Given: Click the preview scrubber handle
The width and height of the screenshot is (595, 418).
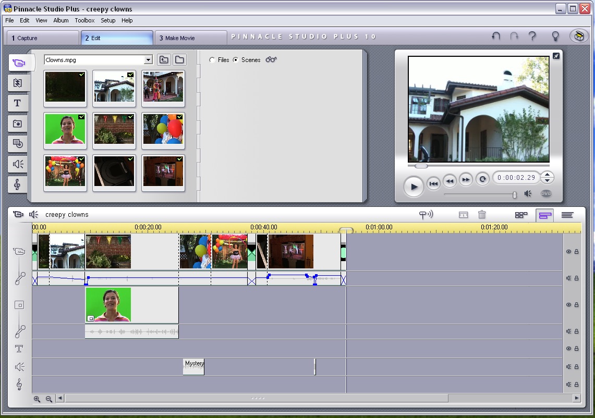Looking at the screenshot, I should pos(421,166).
